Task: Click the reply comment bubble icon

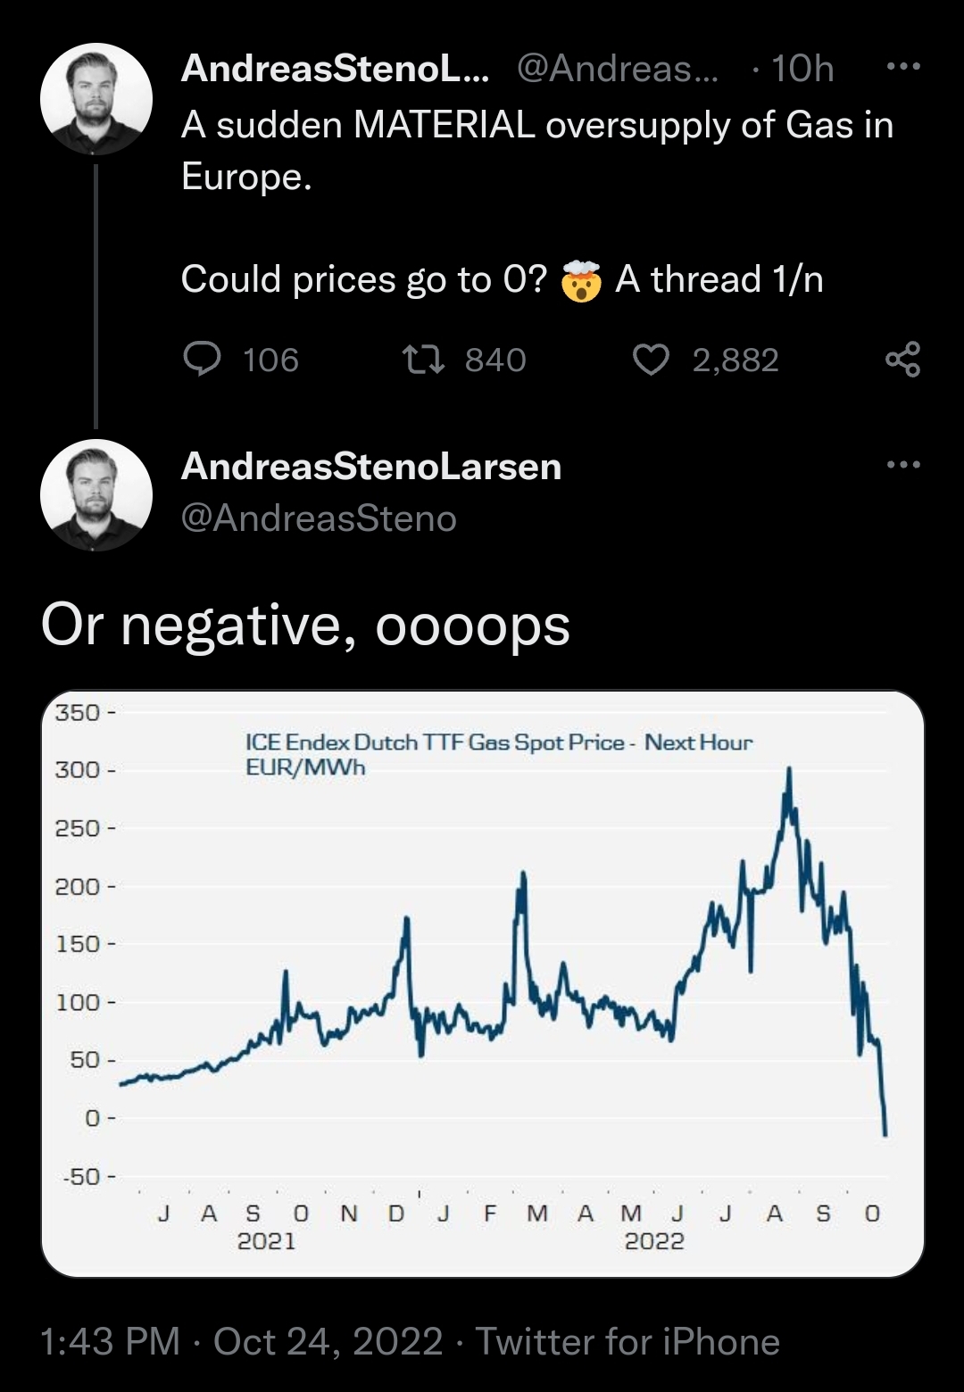Action: [x=202, y=360]
